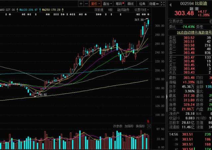Open the 复权 dropdown
Image resolution: width=212 pixels, height=150 pixels.
click(x=95, y=4)
